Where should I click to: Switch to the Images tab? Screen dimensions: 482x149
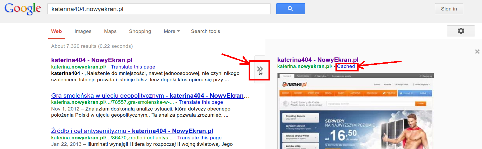coord(83,31)
